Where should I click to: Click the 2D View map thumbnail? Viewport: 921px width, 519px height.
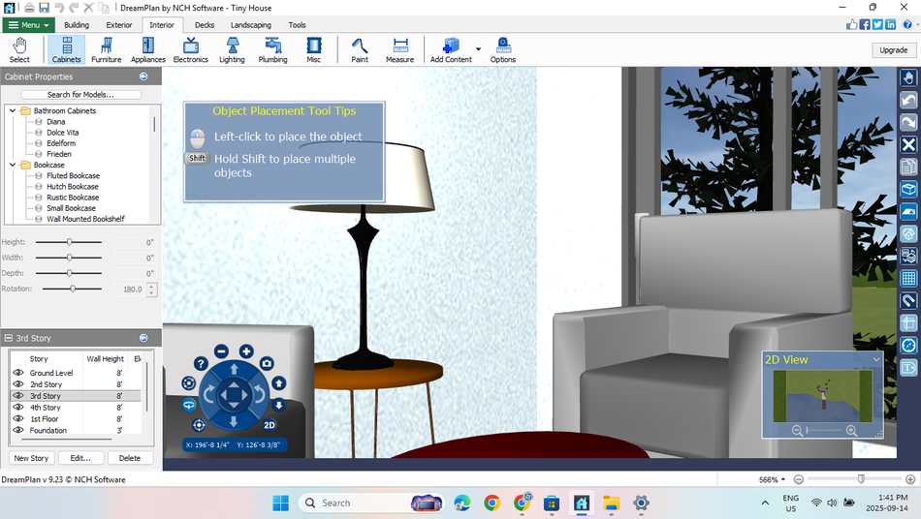click(x=822, y=396)
